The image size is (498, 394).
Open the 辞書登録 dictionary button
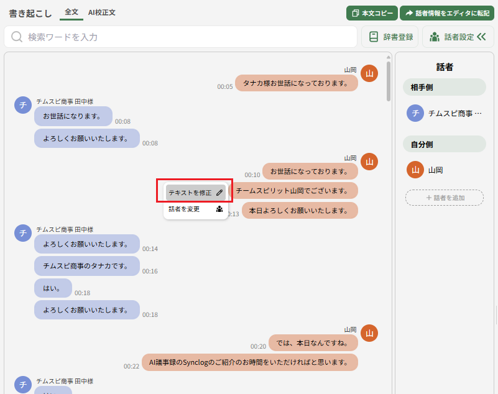[x=390, y=37]
